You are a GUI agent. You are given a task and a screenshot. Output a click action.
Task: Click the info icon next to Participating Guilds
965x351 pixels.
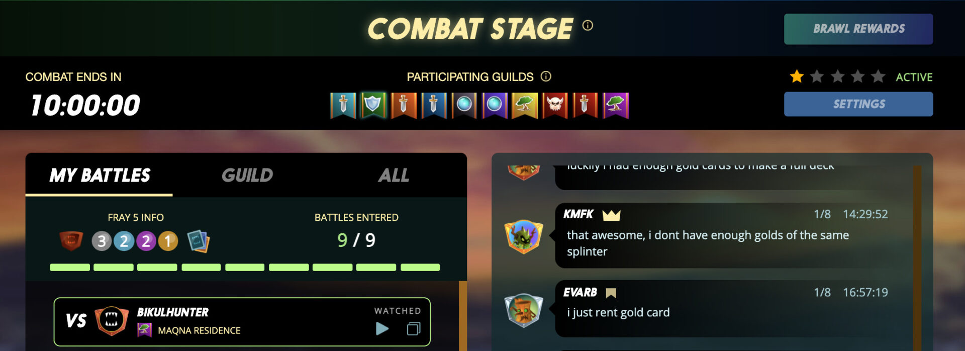546,76
